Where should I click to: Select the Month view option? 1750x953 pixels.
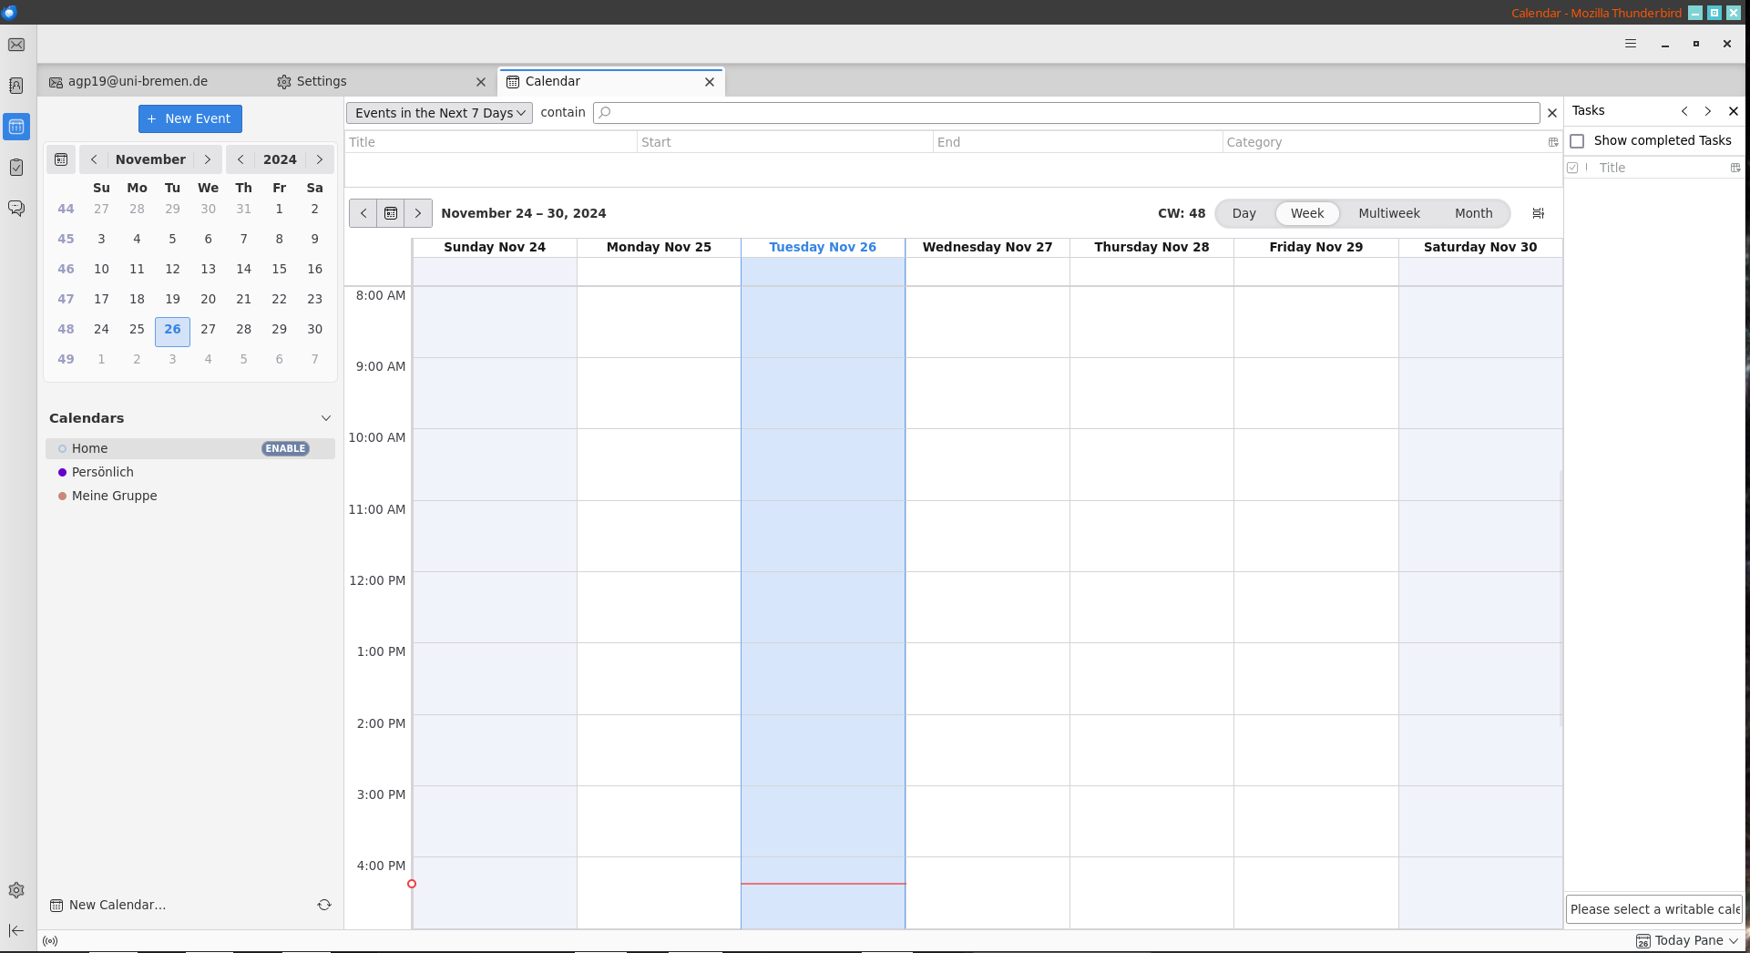(1473, 213)
